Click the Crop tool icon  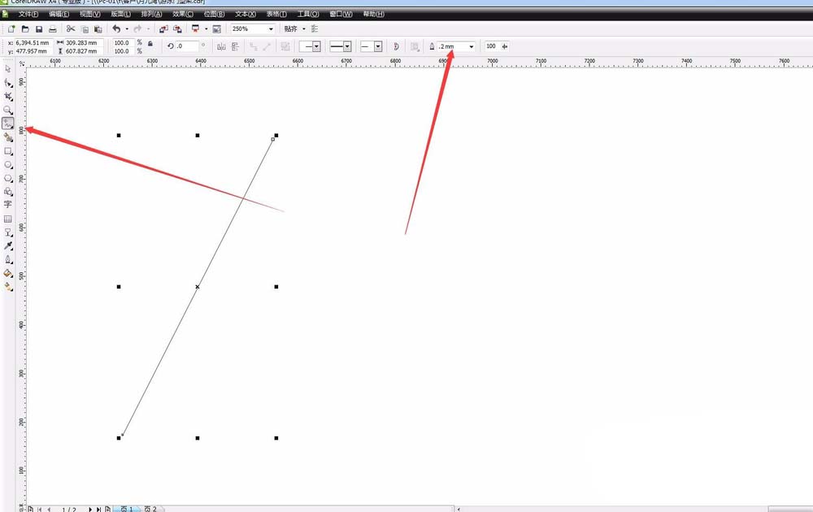point(8,96)
